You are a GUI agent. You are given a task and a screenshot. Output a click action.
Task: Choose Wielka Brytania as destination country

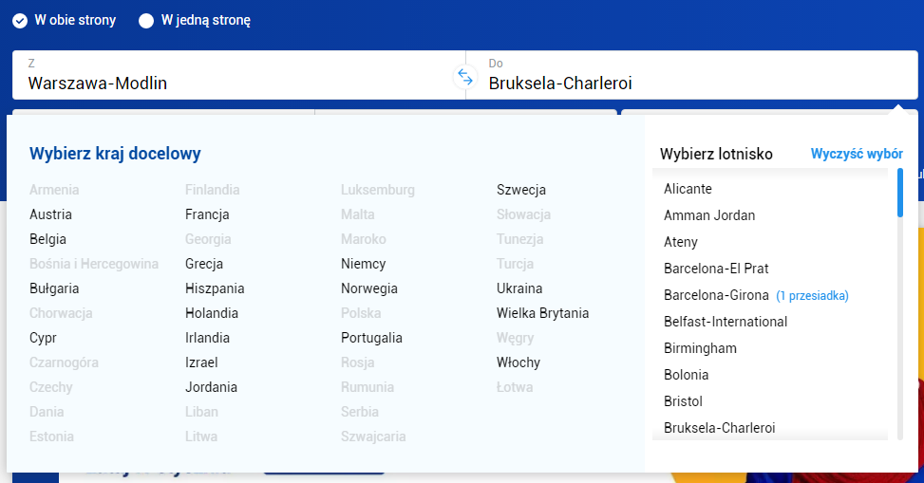543,313
